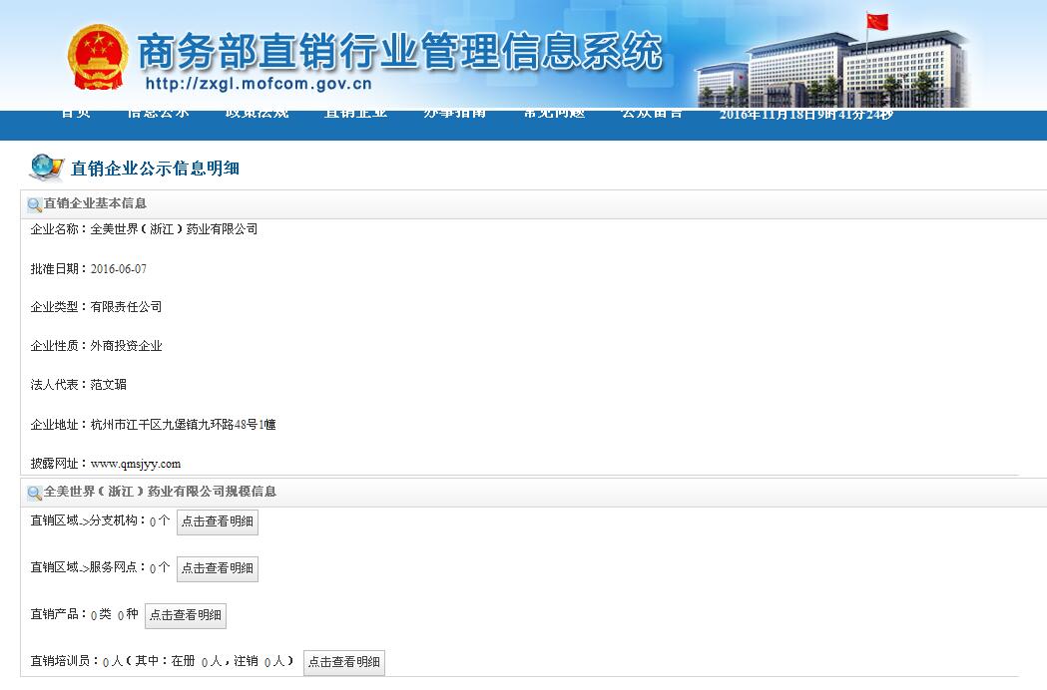
Task: View details for 分支机构 branch offices
Action: (218, 521)
